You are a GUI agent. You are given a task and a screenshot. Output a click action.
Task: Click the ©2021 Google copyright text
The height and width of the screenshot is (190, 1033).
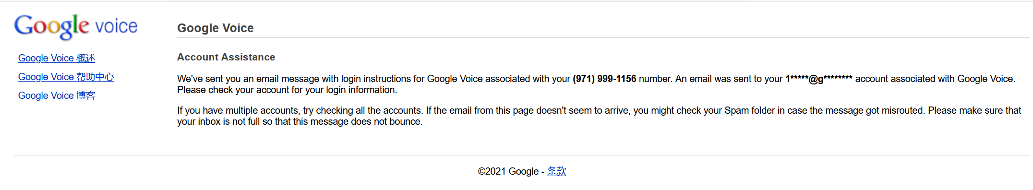point(508,171)
